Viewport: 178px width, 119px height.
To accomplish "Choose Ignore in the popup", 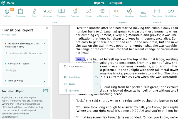I will [72, 84].
